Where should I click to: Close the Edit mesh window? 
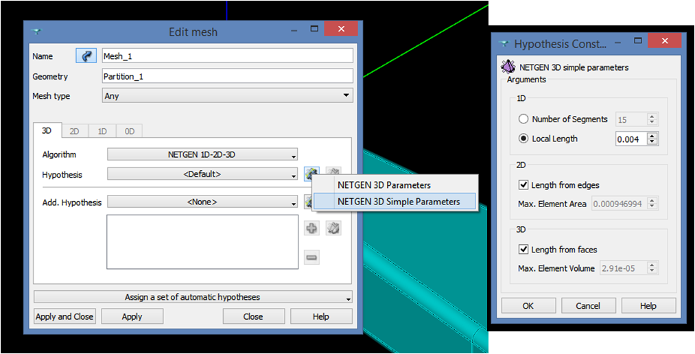click(x=341, y=29)
